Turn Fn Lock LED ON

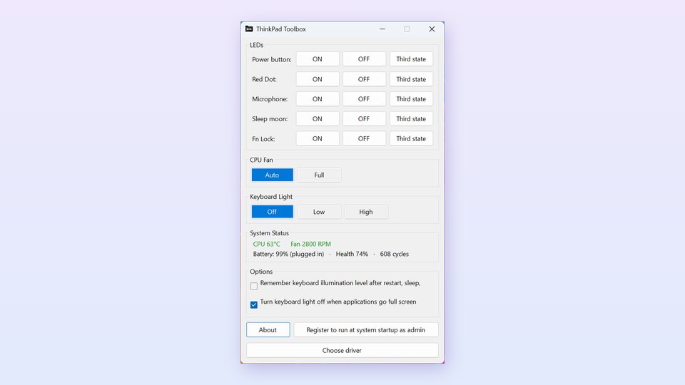tap(318, 138)
